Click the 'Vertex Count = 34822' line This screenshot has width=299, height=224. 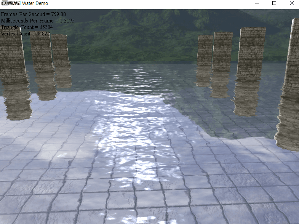(x=26, y=34)
